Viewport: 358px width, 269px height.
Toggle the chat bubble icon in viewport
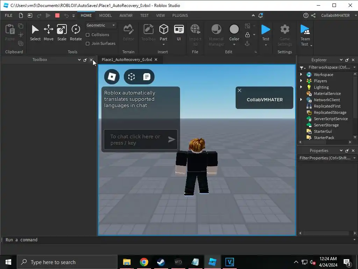[146, 77]
